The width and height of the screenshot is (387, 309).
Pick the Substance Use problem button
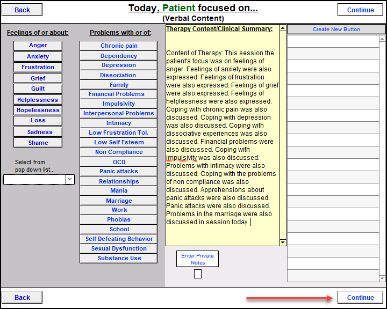tap(119, 259)
